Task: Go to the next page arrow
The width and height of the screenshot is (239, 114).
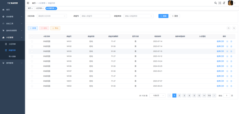Action: tap(214, 96)
